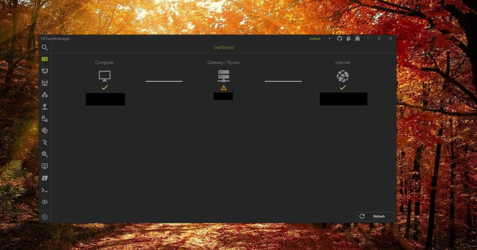Open the Port Scanner tool
Viewport: 477px width, 250px height.
click(x=45, y=106)
